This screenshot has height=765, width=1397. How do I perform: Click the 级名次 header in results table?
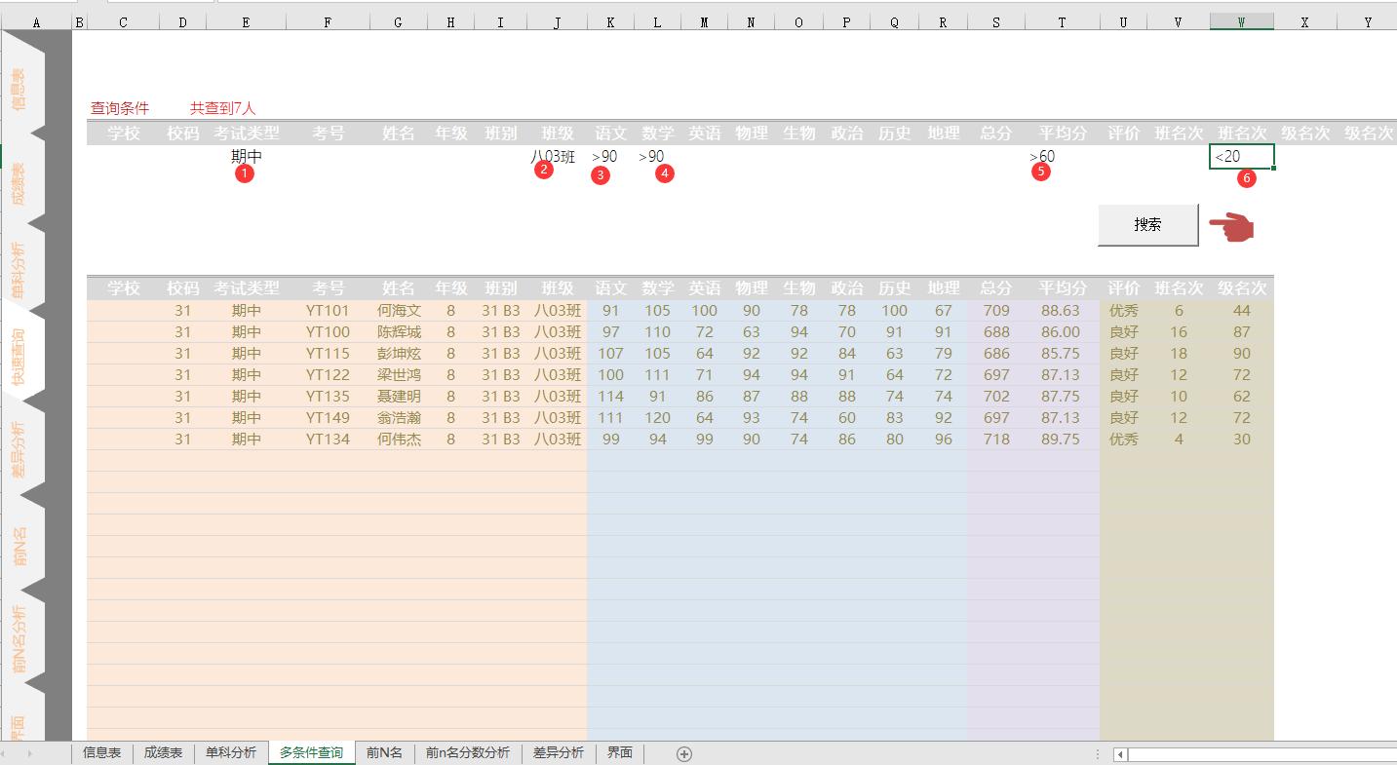coord(1241,288)
